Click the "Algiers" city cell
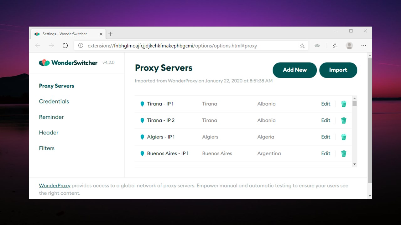 click(x=210, y=137)
